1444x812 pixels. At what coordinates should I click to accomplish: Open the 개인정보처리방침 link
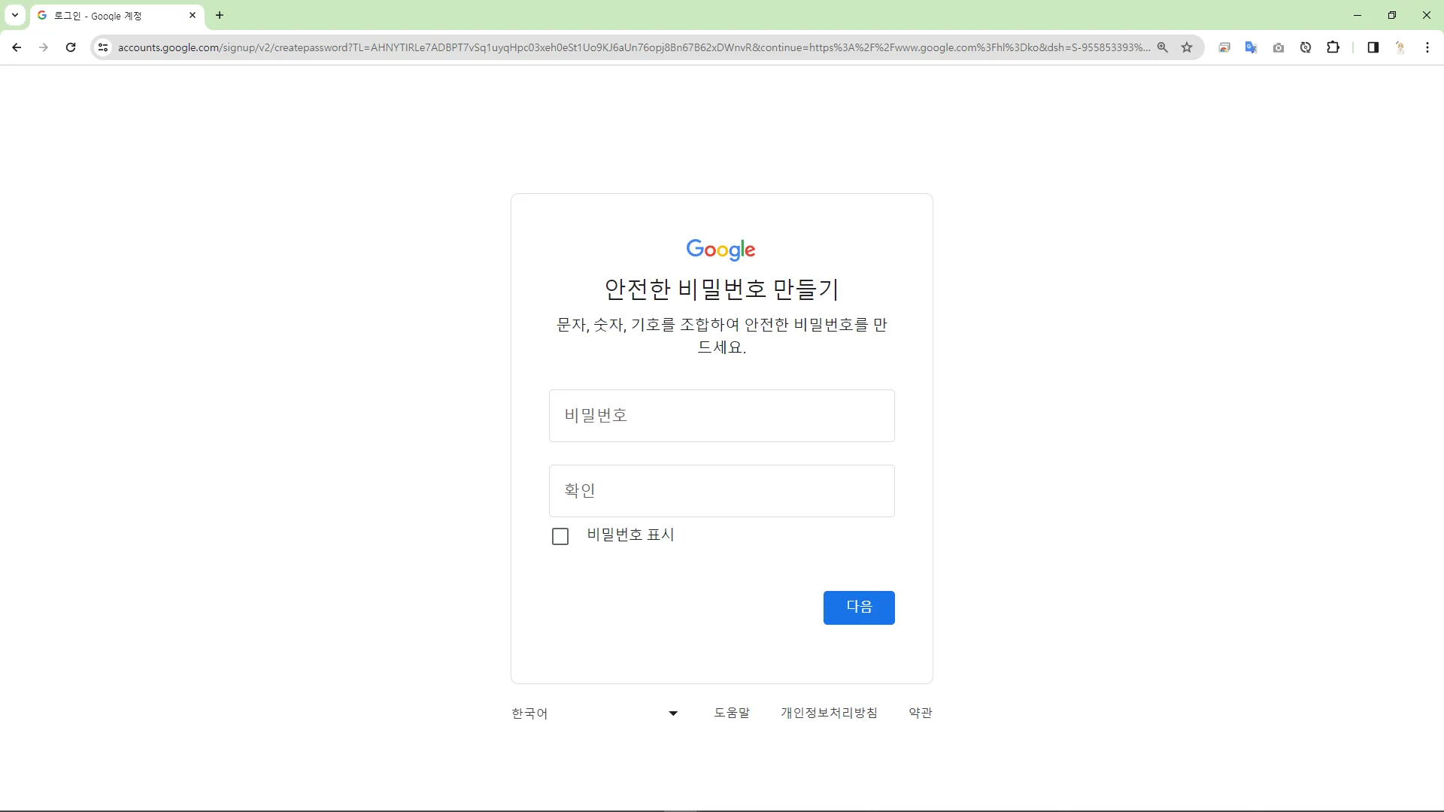pos(829,713)
